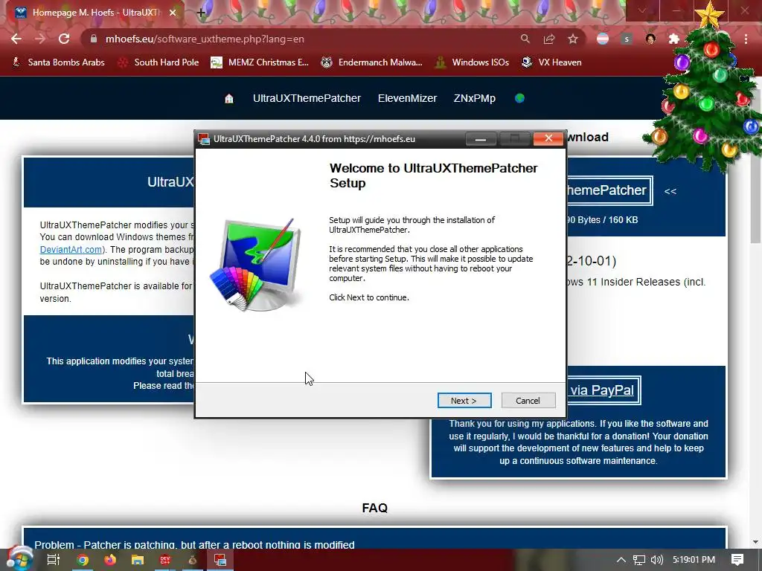Click the lock icon beside the URL
Screen dimensions: 762x571
point(94,39)
